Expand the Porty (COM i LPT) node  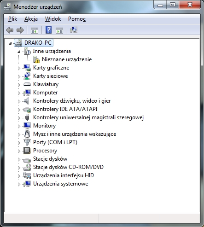[19, 143]
